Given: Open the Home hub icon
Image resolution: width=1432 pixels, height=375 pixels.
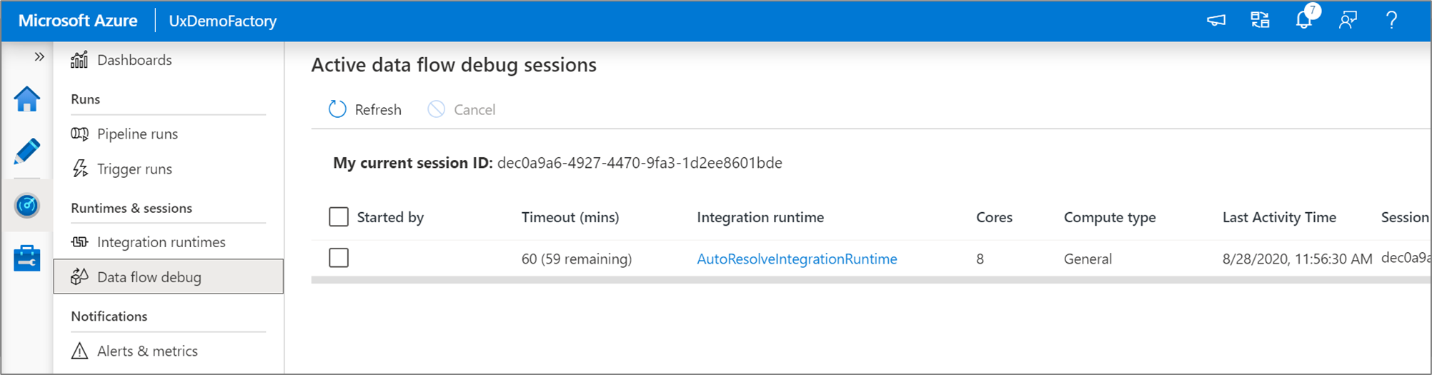Looking at the screenshot, I should (27, 99).
